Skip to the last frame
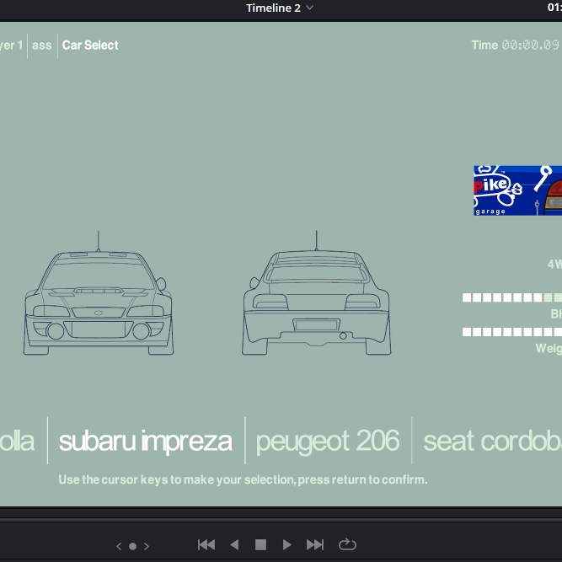This screenshot has height=562, width=562. click(x=315, y=545)
